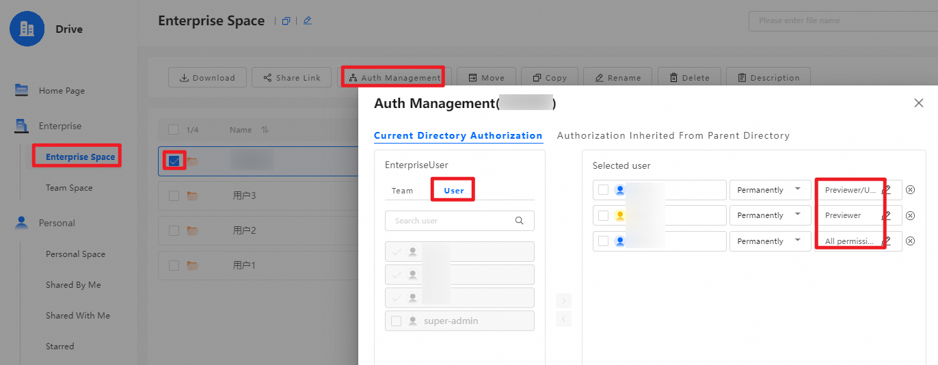The width and height of the screenshot is (938, 365).
Task: Toggle the select-all checkbox next to 1/4
Action: click(174, 130)
